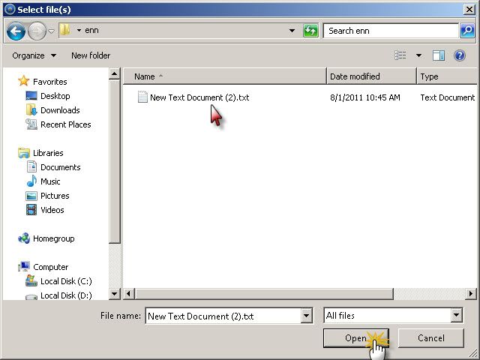Image resolution: width=480 pixels, height=360 pixels.
Task: Click New folder
Action: point(91,55)
